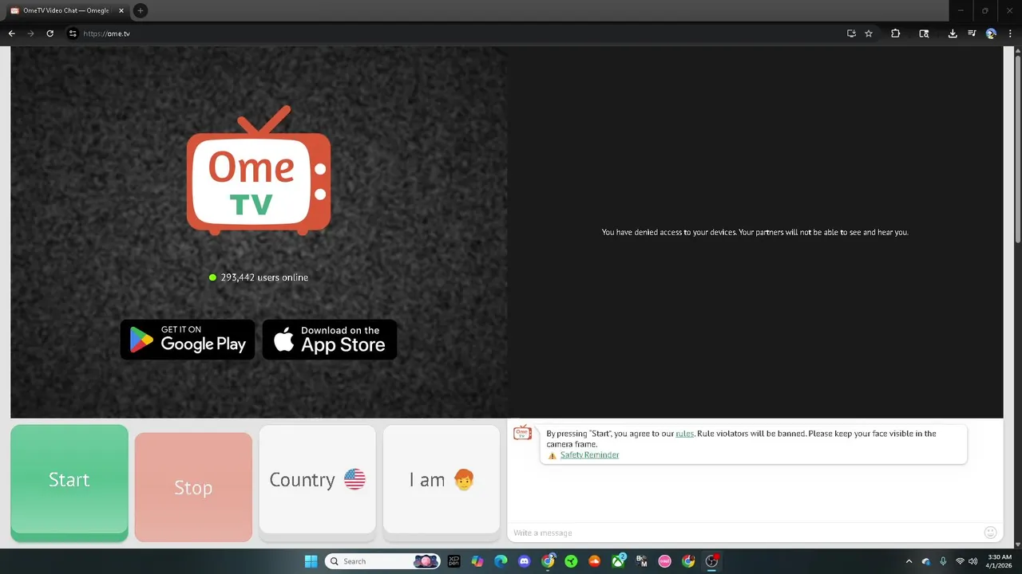Close the OmeTV Video Chat tab
This screenshot has height=574, width=1022.
tap(121, 10)
